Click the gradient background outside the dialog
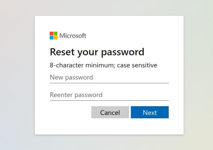This screenshot has width=213, height=150. (x=17, y=75)
